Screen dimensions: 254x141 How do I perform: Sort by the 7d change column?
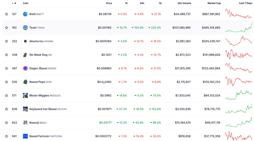click(x=160, y=3)
